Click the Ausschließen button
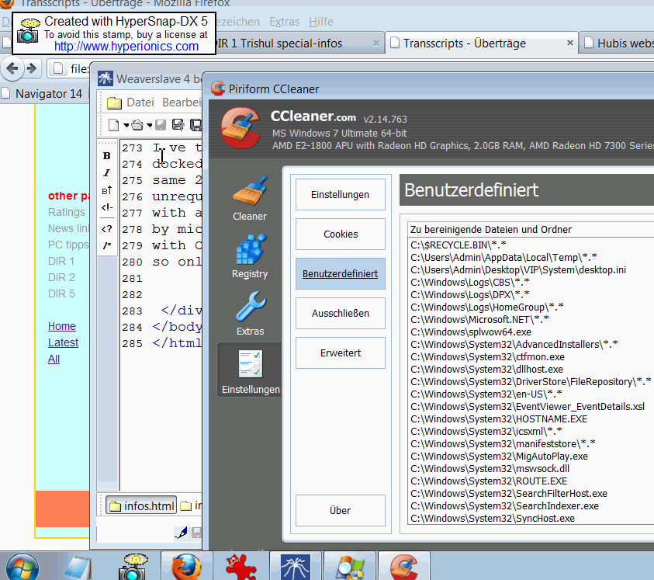 341,313
